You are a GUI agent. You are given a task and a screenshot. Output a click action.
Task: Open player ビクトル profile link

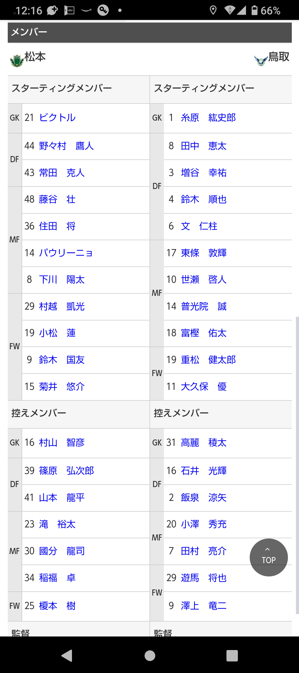tap(57, 118)
